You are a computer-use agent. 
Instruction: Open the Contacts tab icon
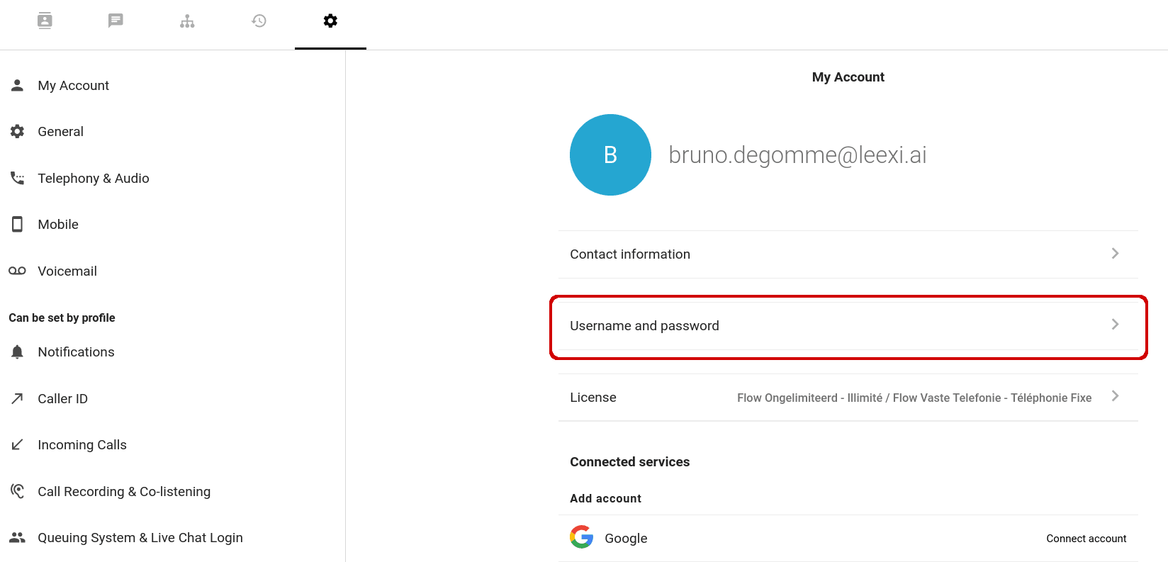(45, 21)
